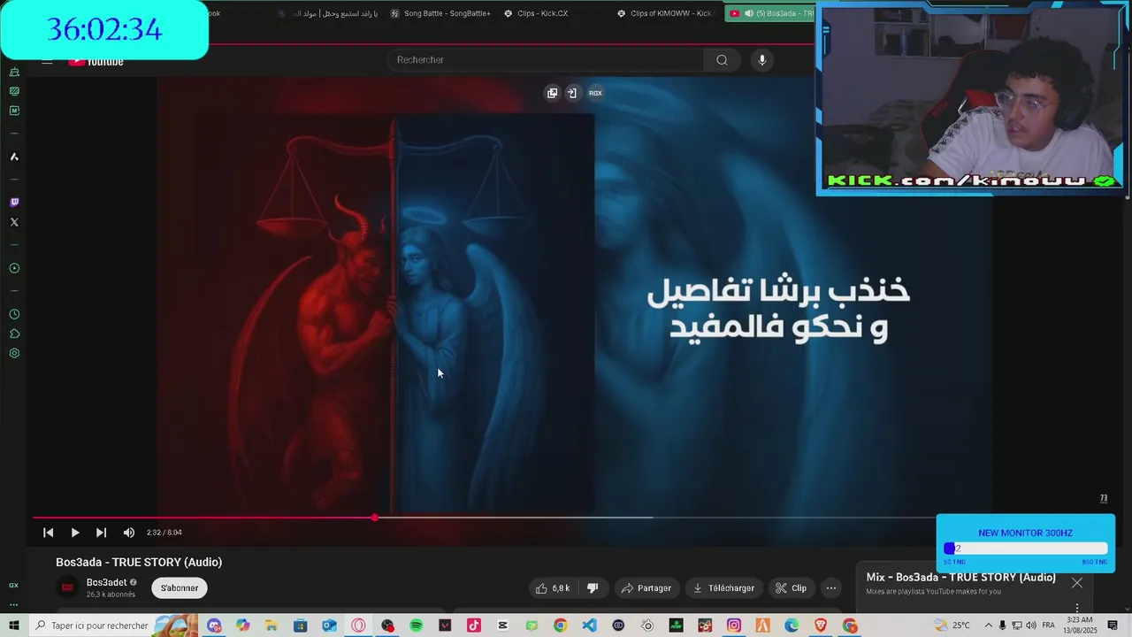1132x637 pixels.
Task: Open Opera GX from the taskbar
Action: coord(358,625)
